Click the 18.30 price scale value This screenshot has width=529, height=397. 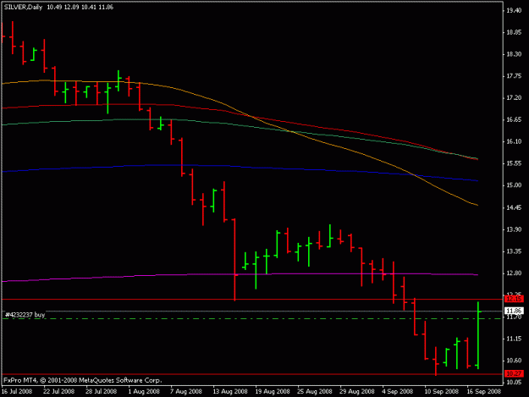[514, 54]
